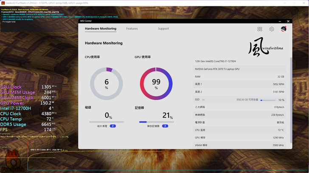Click the GPU 使用率 label
This screenshot has width=309, height=173.
tap(143, 57)
